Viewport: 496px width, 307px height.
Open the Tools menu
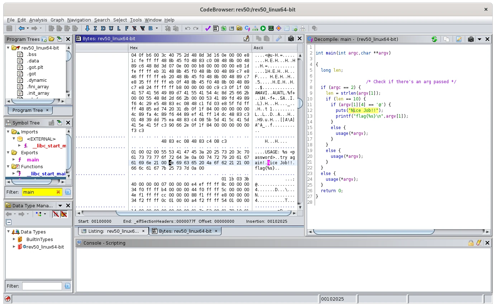point(136,20)
